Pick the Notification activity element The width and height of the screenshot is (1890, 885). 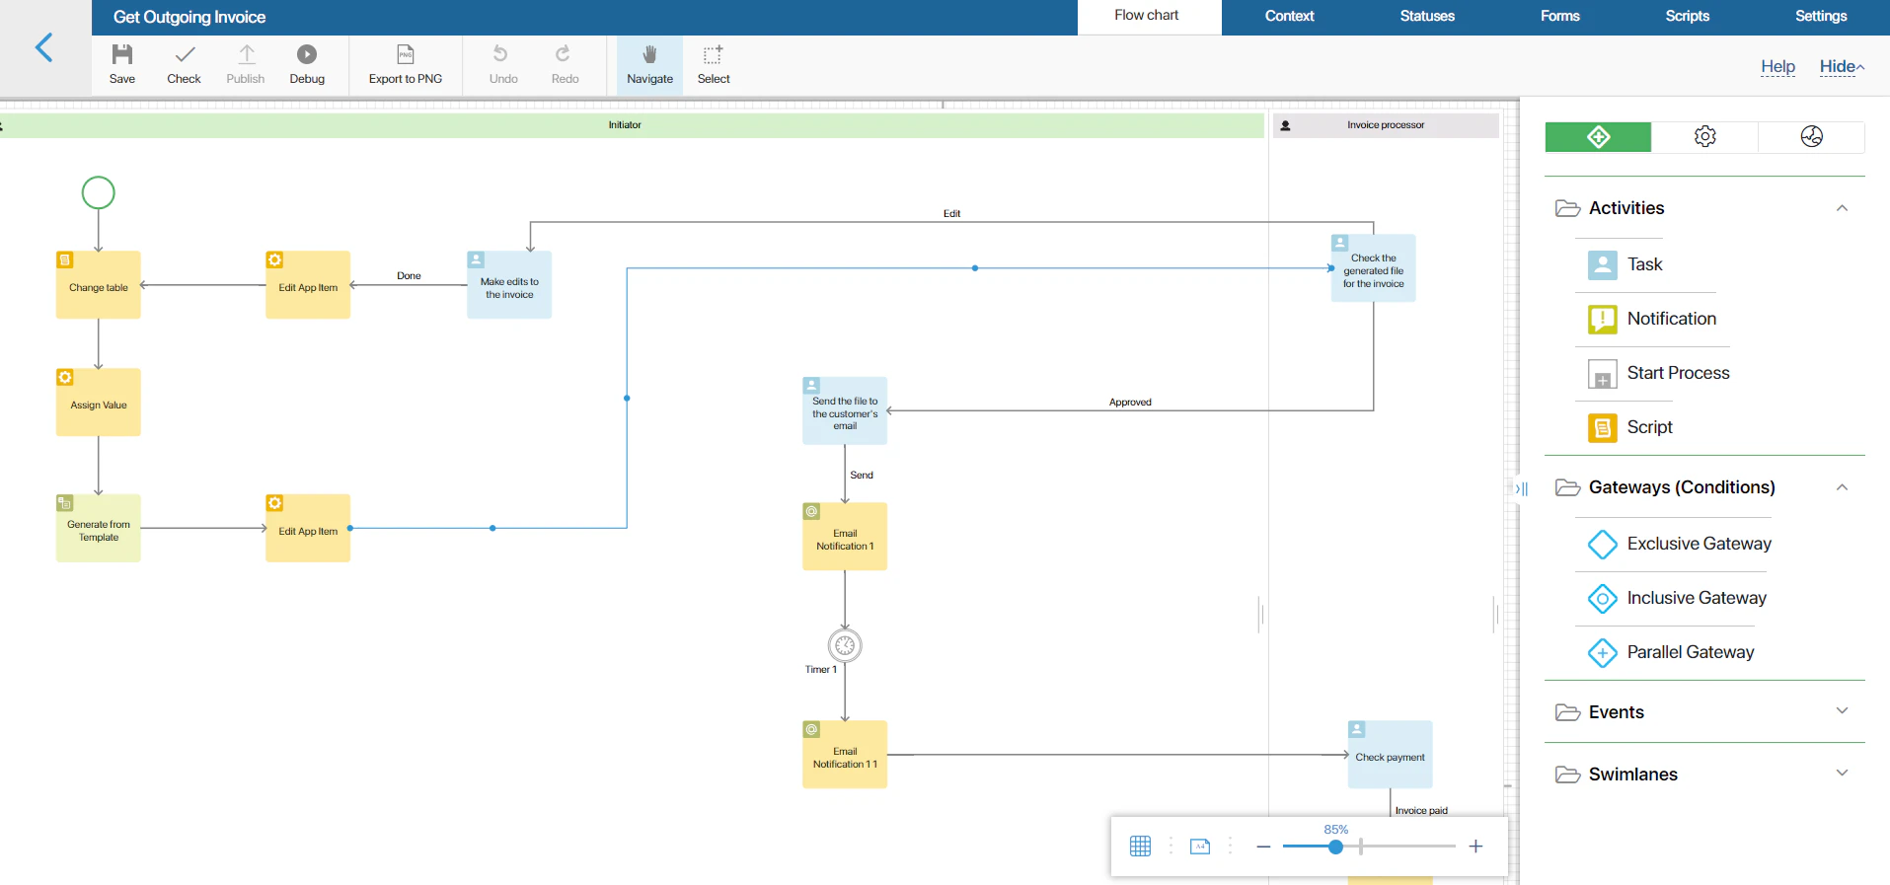coord(1652,319)
